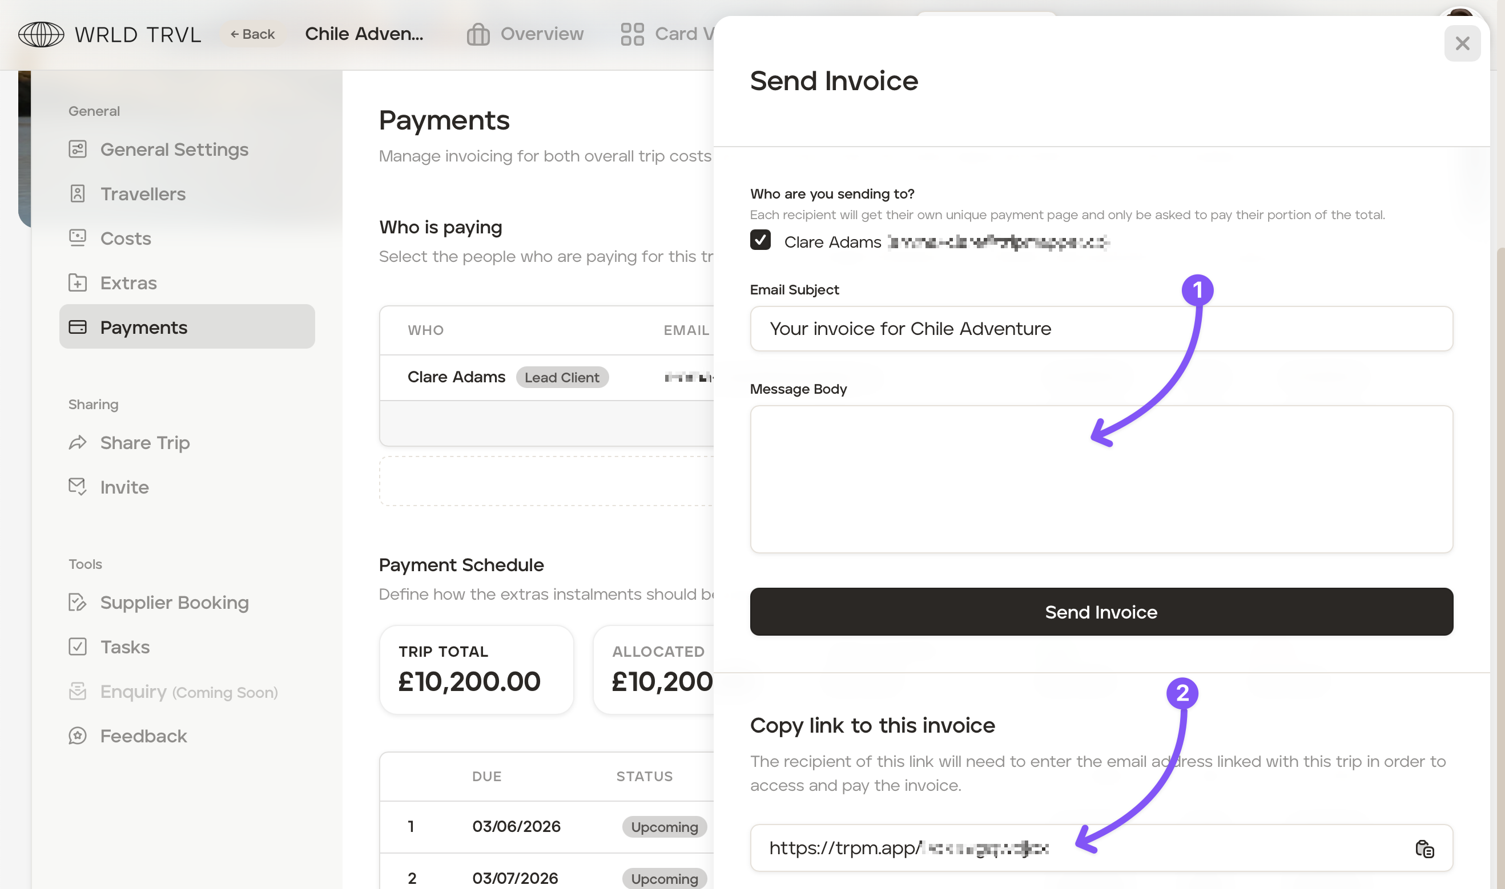Go back using the Back button
This screenshot has width=1505, height=889.
coord(252,34)
